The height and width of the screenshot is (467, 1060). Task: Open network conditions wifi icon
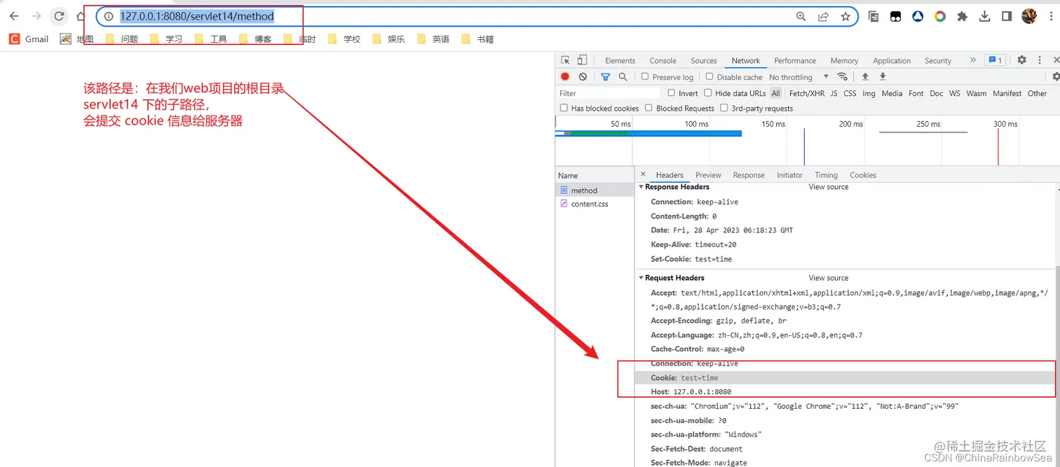843,76
